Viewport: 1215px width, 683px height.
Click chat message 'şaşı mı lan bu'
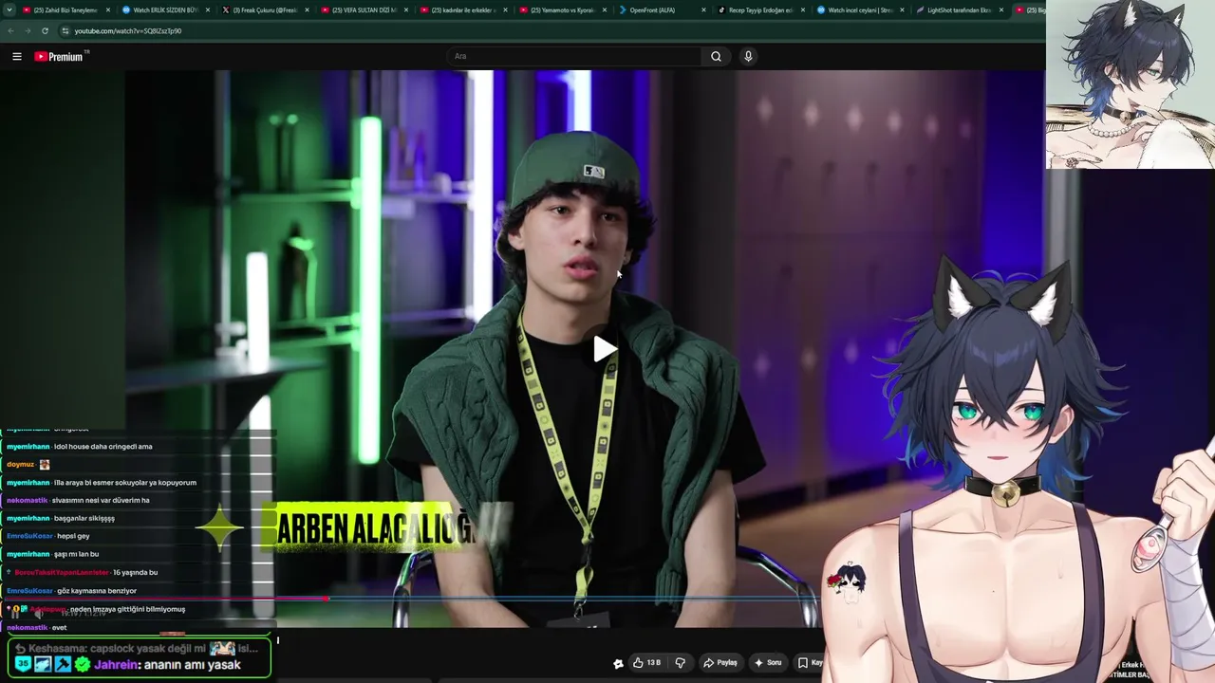click(77, 554)
